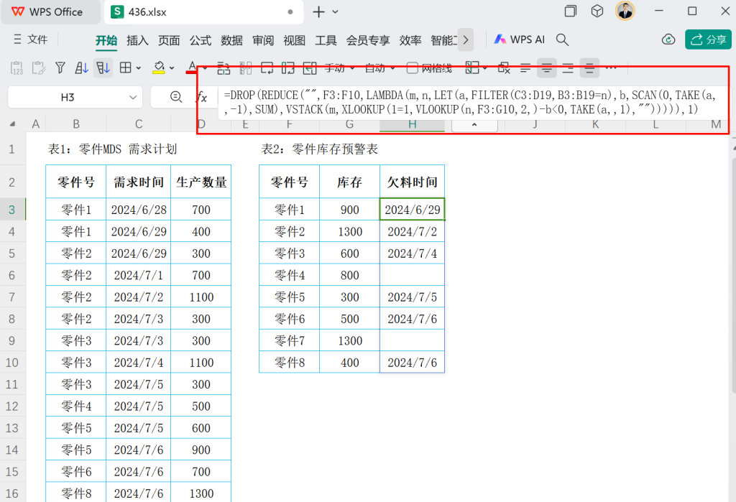Image resolution: width=736 pixels, height=502 pixels.
Task: Toggle the highlighted vertical middle alignment icon
Action: (589, 68)
